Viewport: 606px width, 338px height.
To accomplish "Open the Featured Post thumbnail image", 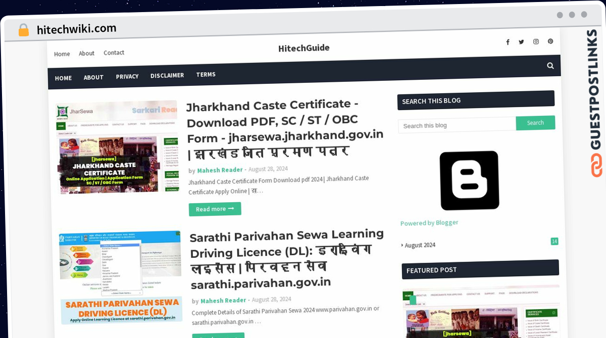I will click(481, 312).
